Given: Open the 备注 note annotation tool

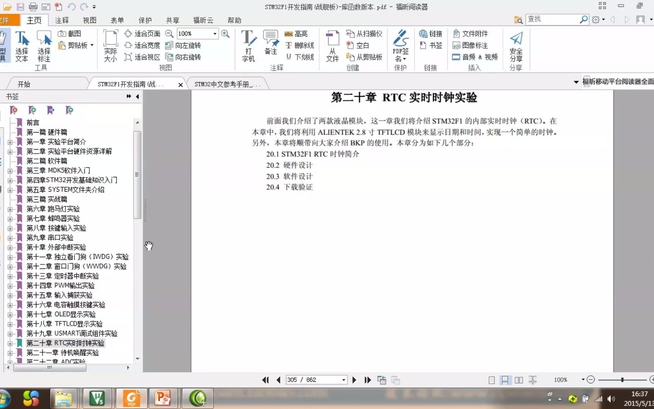Looking at the screenshot, I should [x=271, y=45].
